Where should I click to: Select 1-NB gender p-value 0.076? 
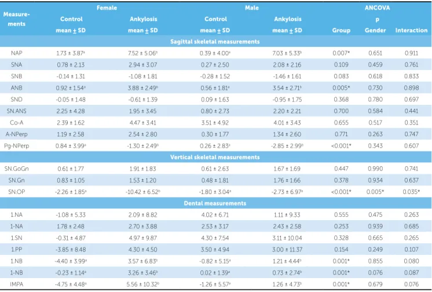[375, 272]
